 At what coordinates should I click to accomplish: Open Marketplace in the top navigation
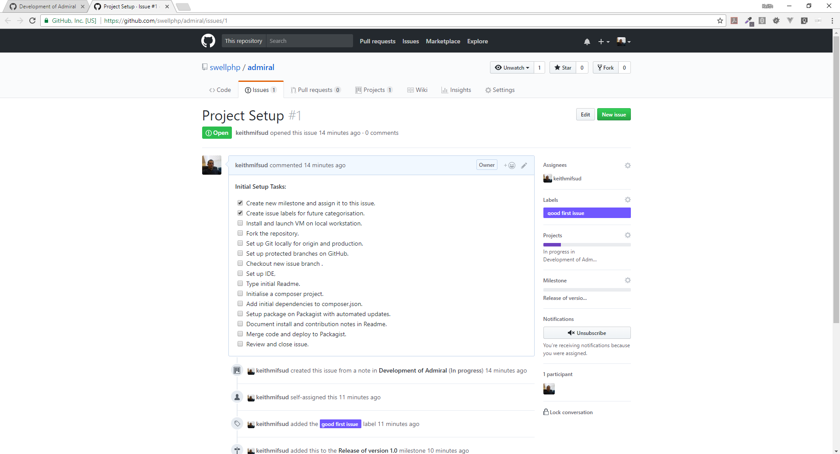(x=443, y=41)
